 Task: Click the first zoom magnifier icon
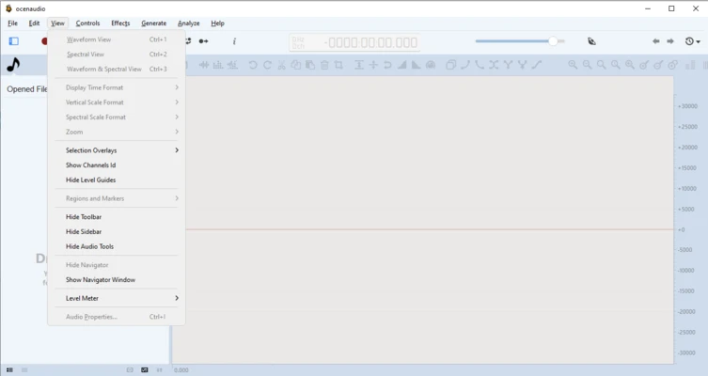573,65
